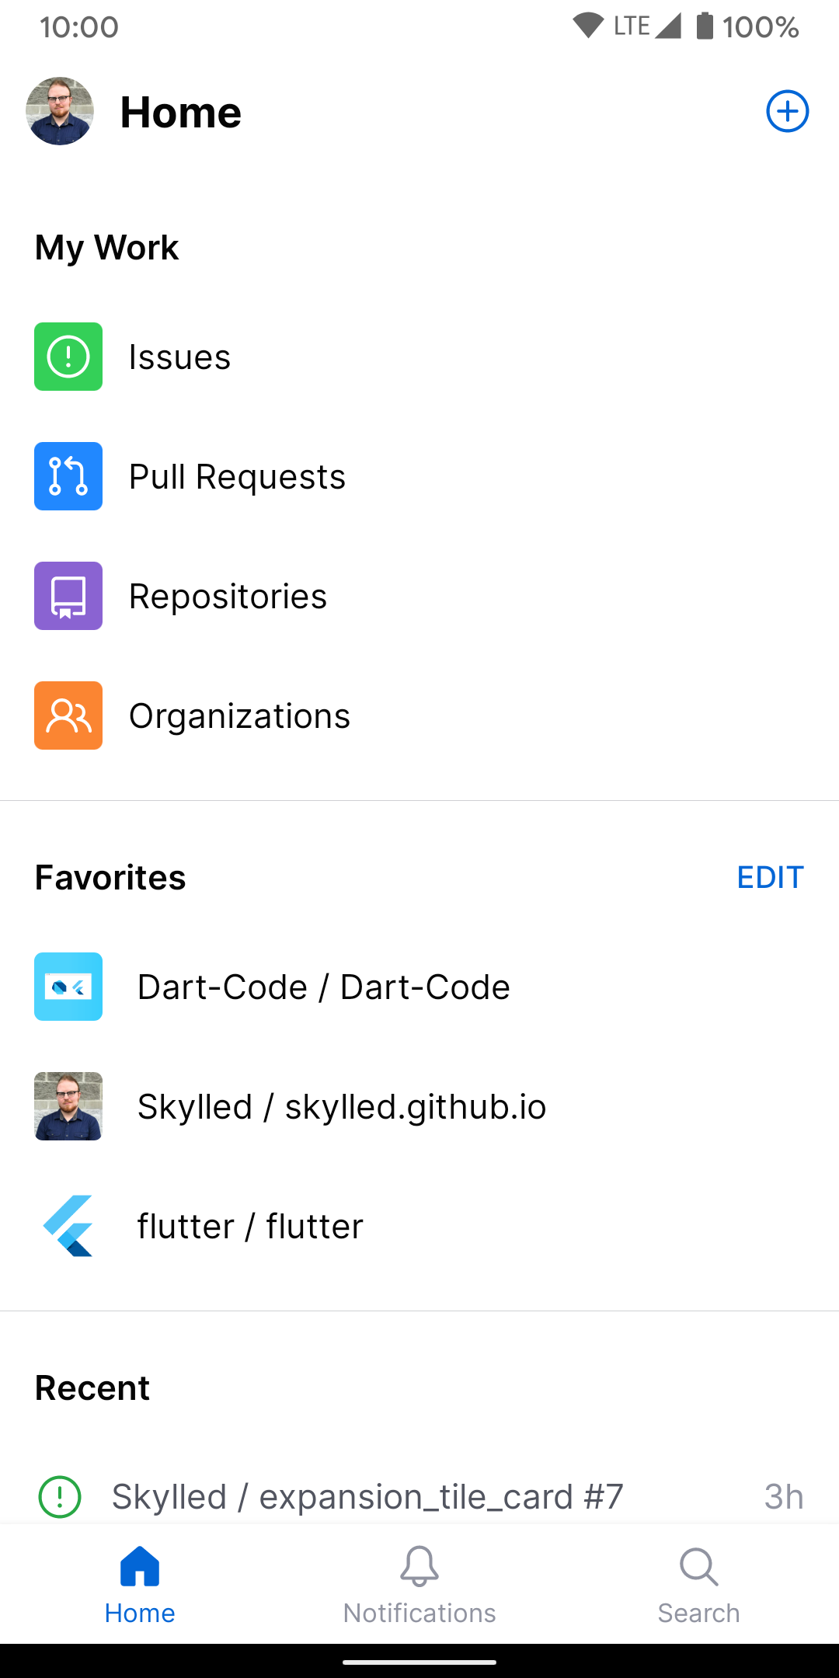This screenshot has width=839, height=1678.
Task: Tap the battery status indicator
Action: [x=705, y=26]
